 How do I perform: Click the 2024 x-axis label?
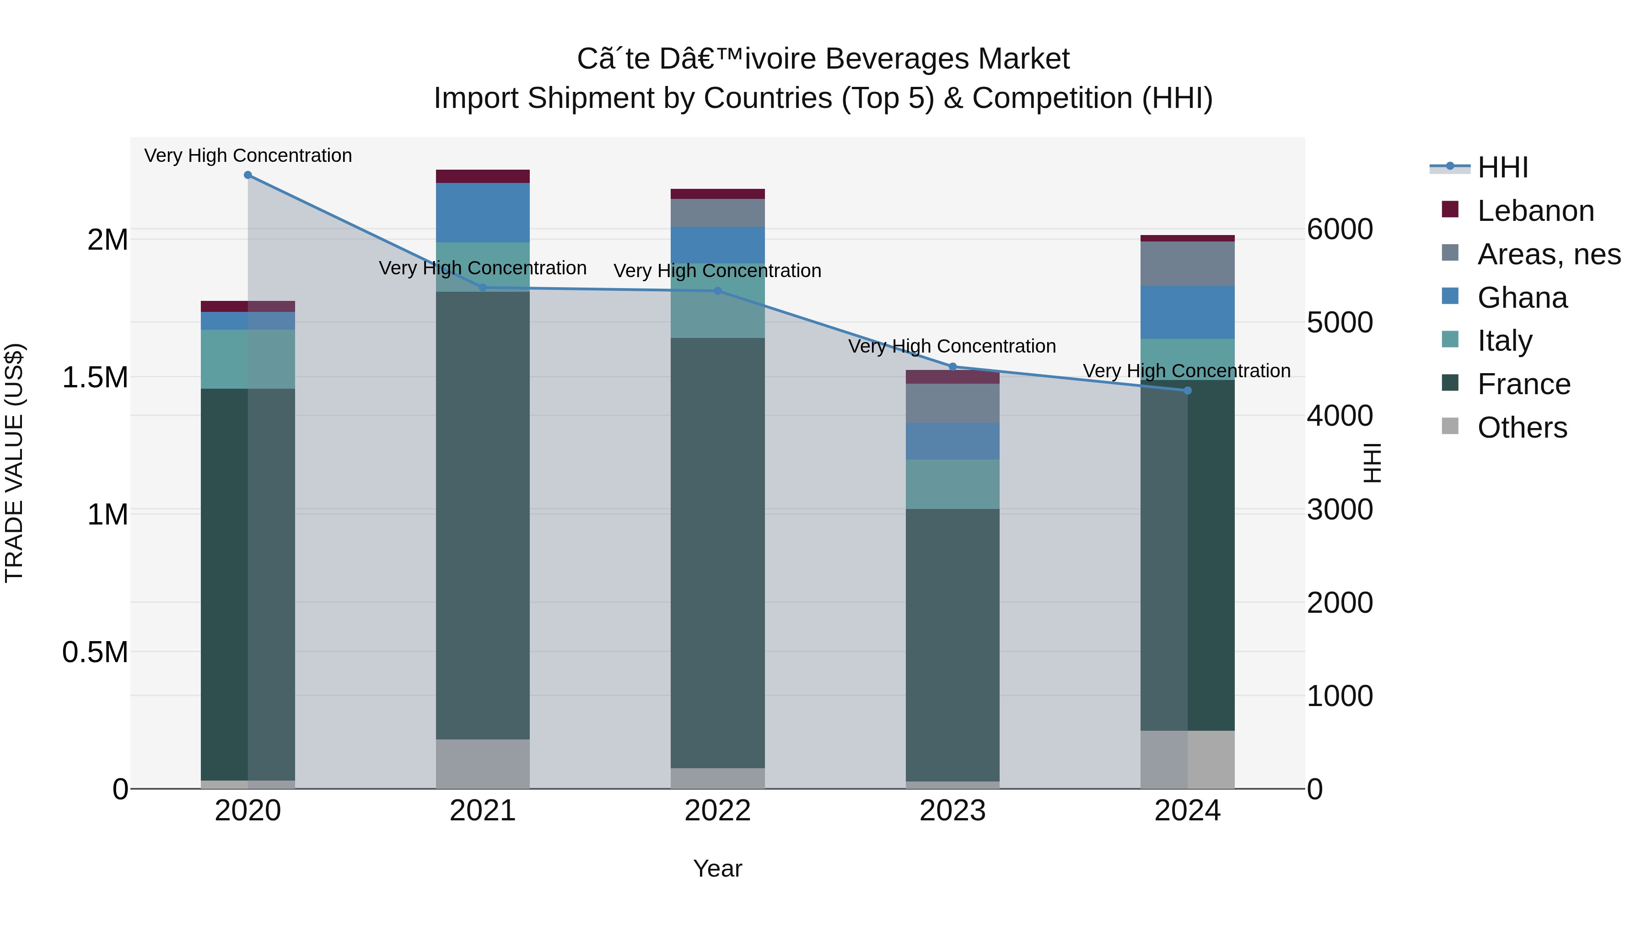[1187, 811]
